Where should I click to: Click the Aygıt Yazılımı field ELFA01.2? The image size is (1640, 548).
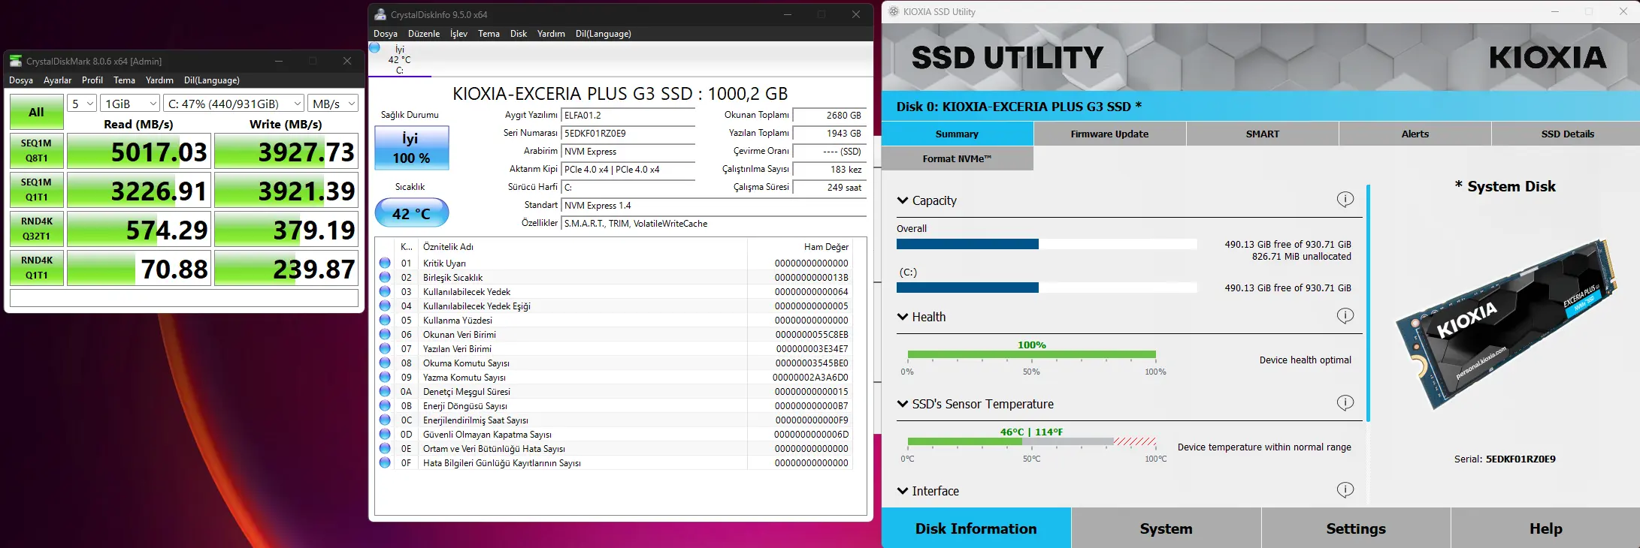point(628,116)
